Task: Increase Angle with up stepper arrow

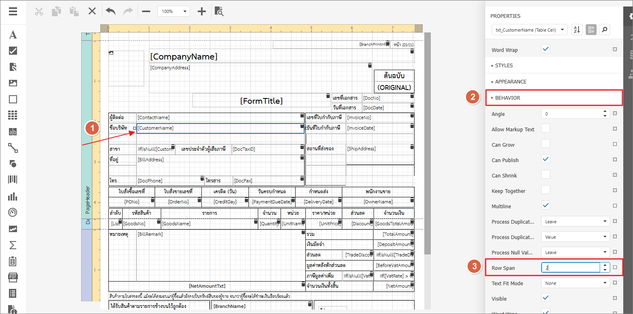Action: [x=605, y=111]
